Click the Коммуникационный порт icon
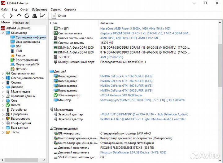The width and height of the screenshot is (223, 163). point(55,62)
